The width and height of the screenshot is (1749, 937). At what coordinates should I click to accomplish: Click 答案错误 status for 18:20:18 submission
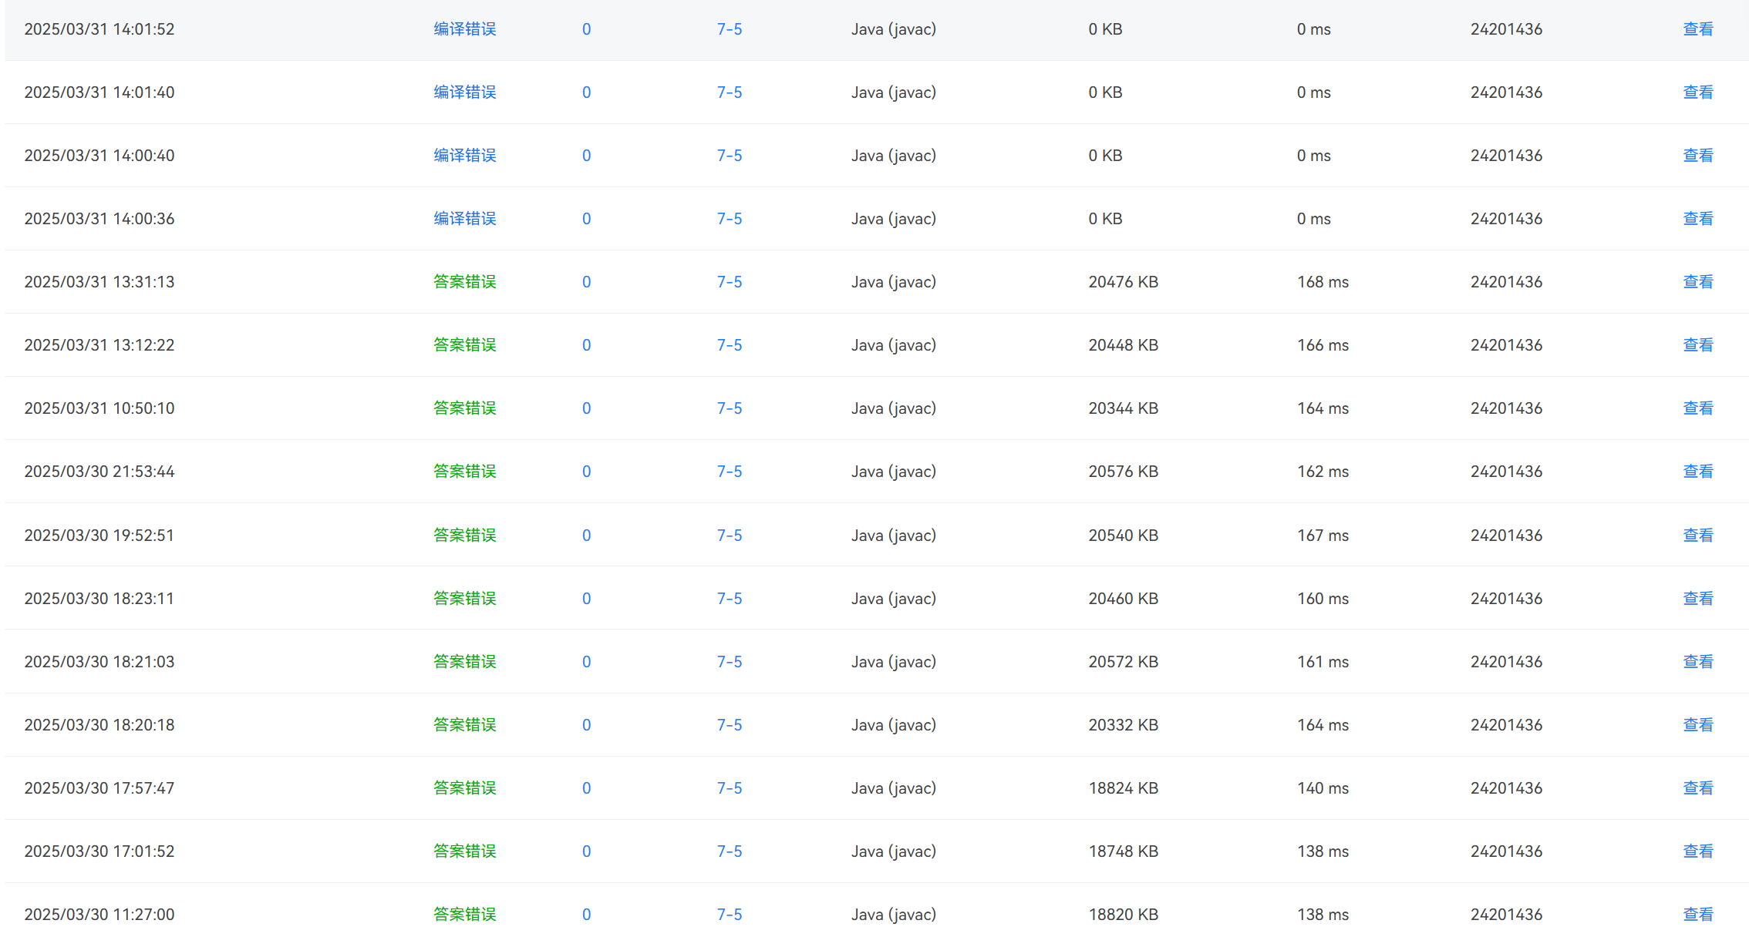(464, 724)
